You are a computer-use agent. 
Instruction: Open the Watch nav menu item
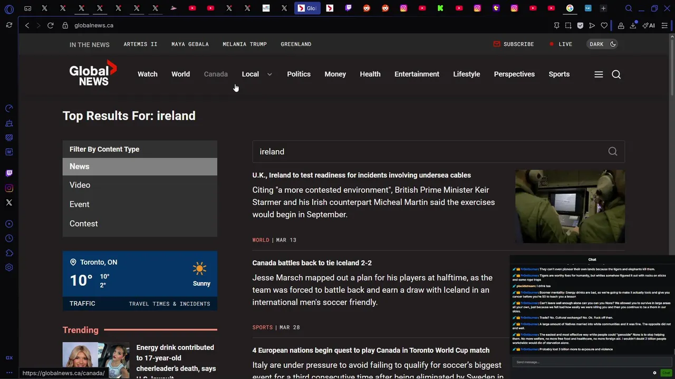[x=148, y=74]
